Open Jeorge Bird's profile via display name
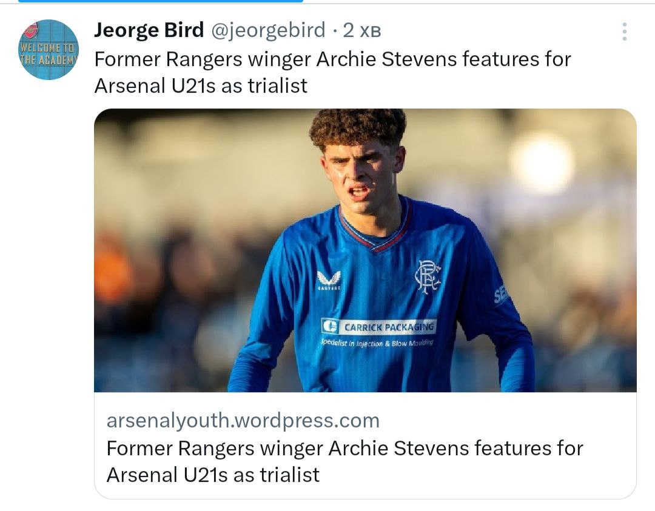This screenshot has width=655, height=511. 149,30
